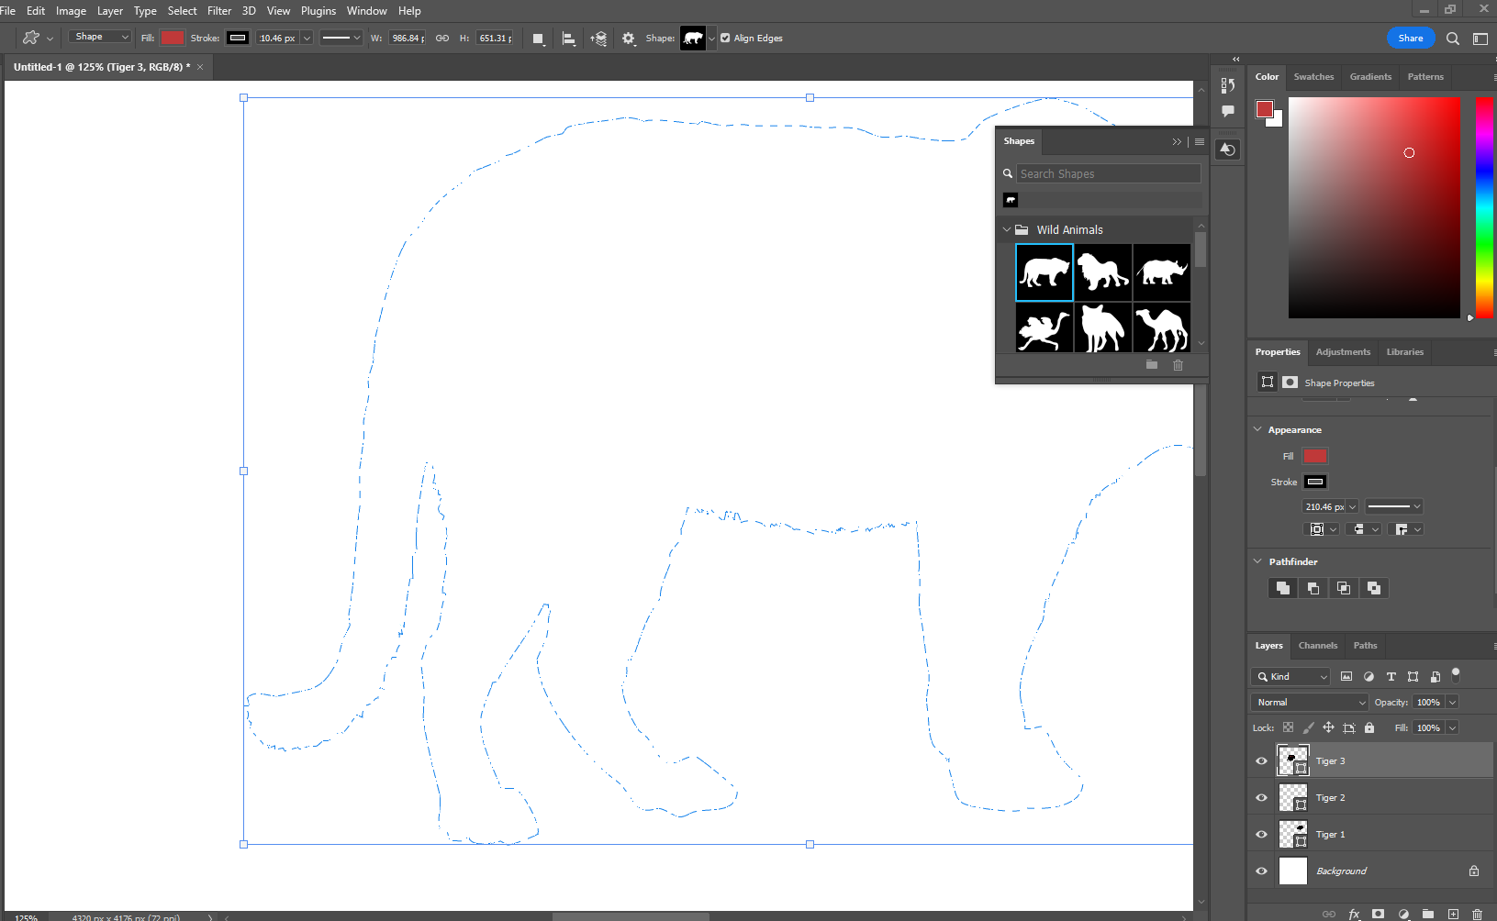The width and height of the screenshot is (1497, 921).
Task: Create a new layer
Action: 1451,914
